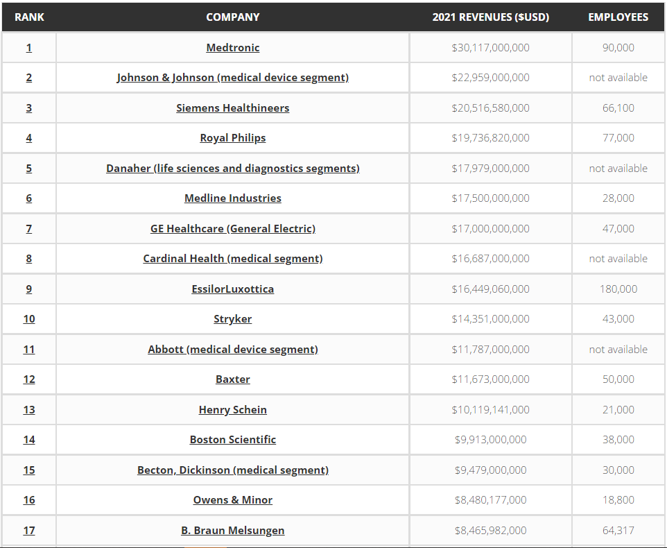667x548 pixels.
Task: Select Medline revenue $17,500,000,000
Action: tap(490, 198)
